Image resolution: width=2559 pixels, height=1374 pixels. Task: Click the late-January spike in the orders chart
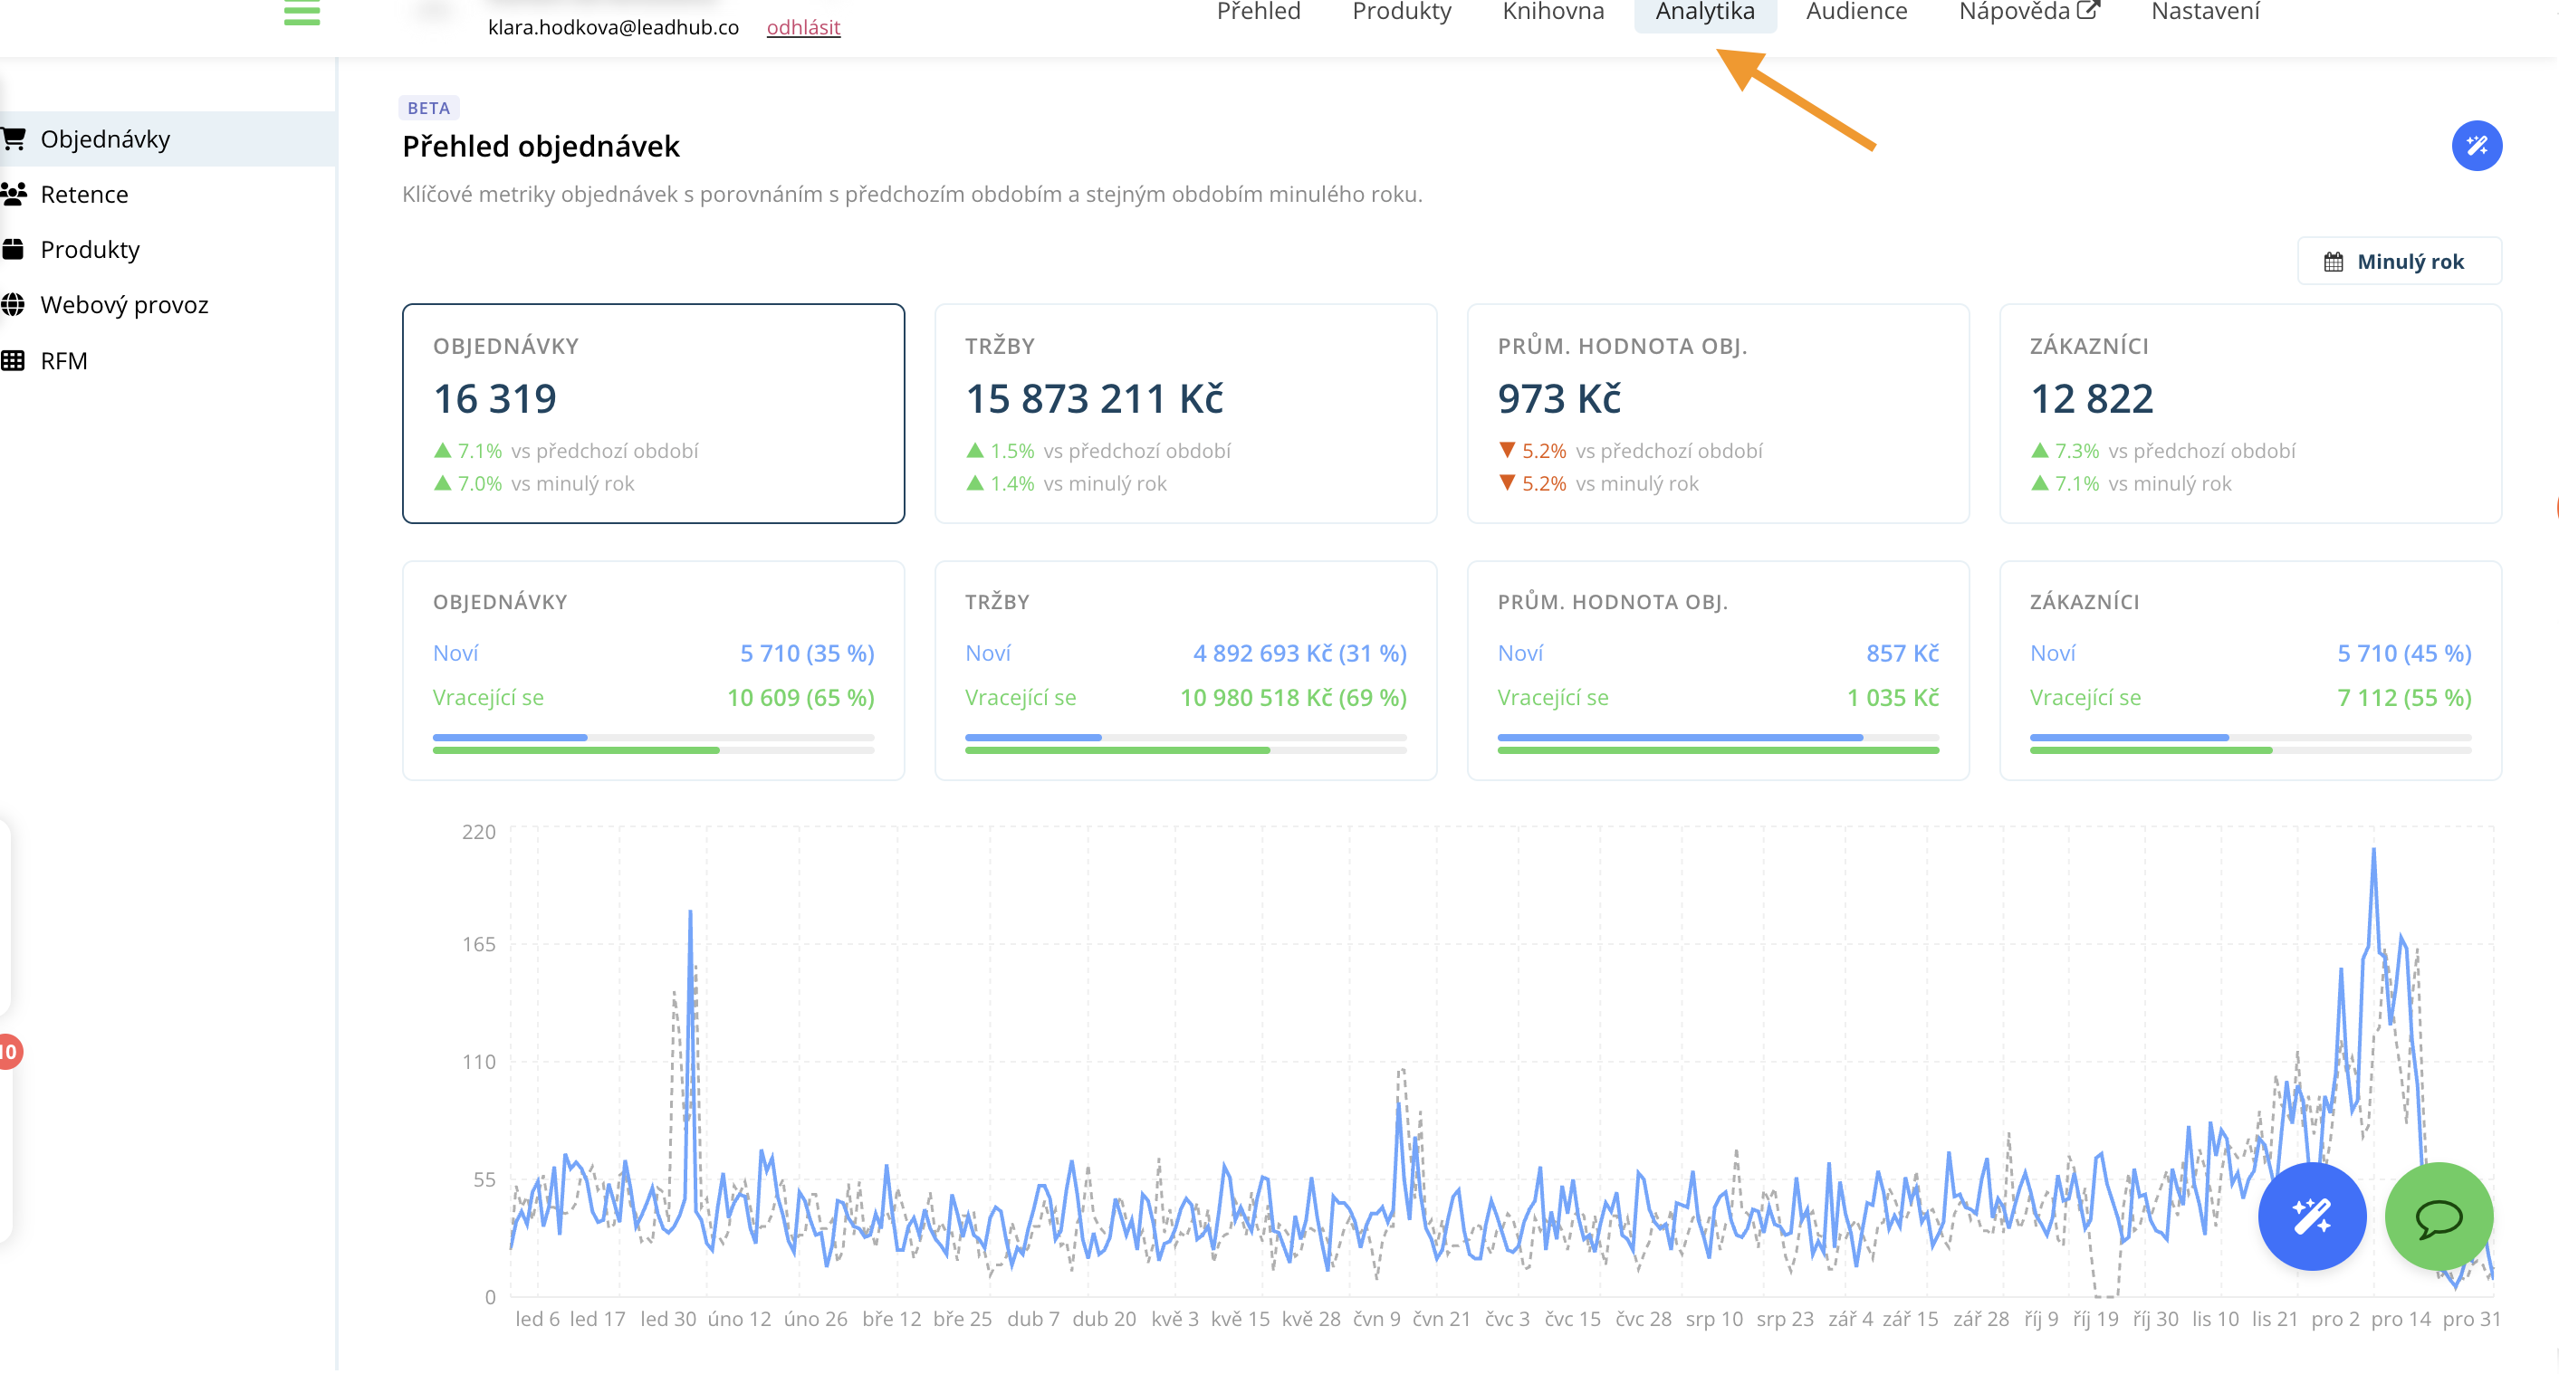(x=690, y=913)
